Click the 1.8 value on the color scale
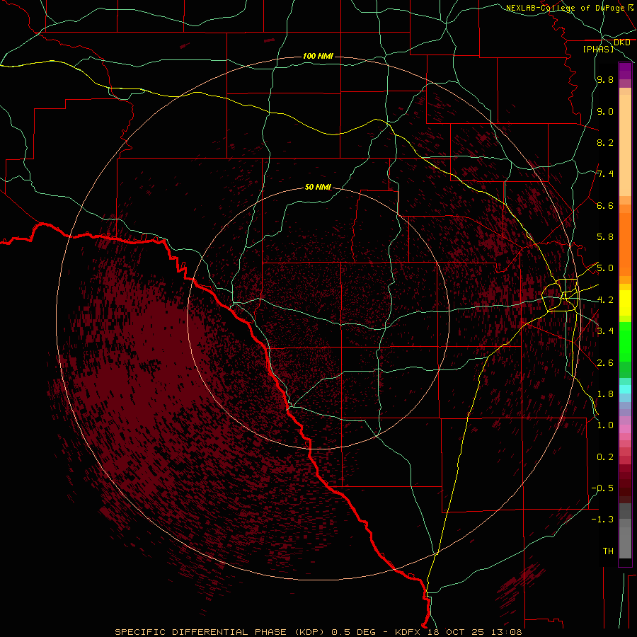This screenshot has width=637, height=637. [x=605, y=394]
